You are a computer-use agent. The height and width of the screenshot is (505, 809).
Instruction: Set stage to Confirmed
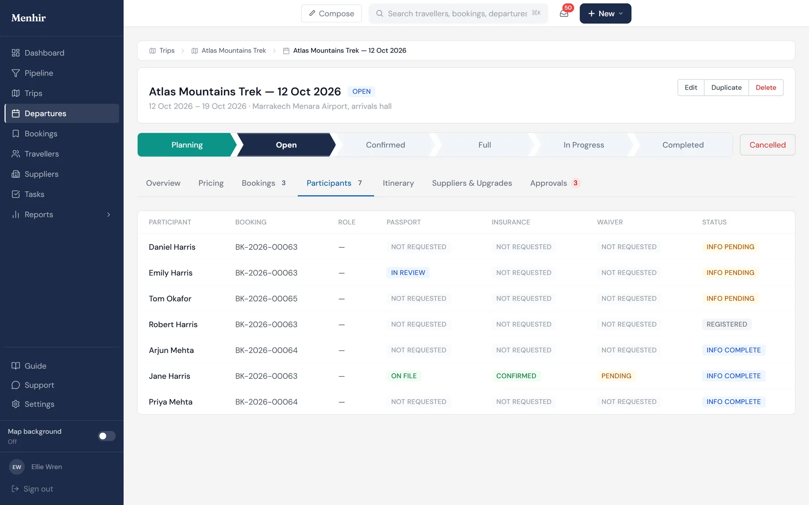tap(386, 145)
